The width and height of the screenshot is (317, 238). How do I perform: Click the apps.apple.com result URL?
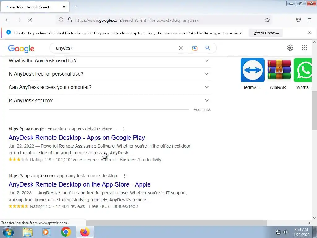point(63,176)
